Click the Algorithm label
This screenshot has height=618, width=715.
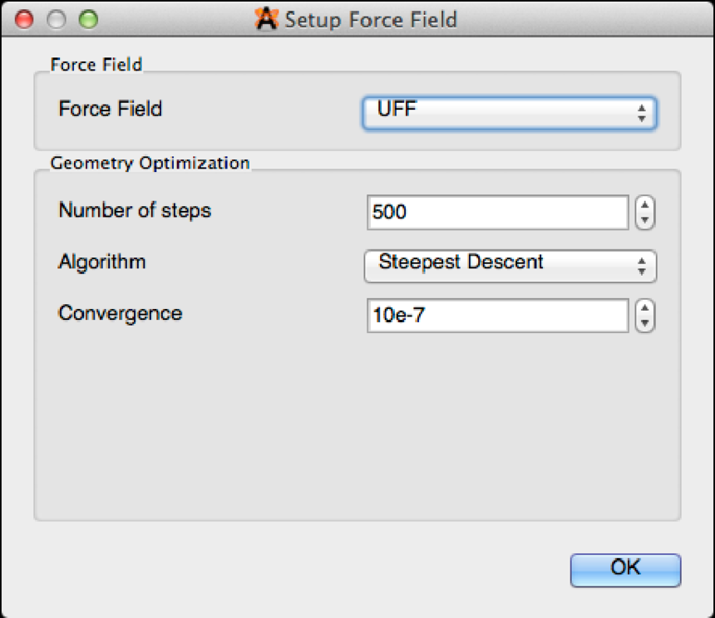point(101,262)
